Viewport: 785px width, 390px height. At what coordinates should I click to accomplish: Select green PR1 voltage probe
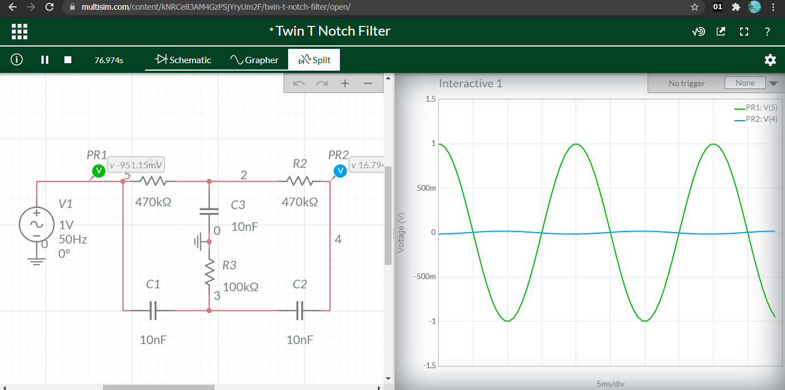point(98,170)
